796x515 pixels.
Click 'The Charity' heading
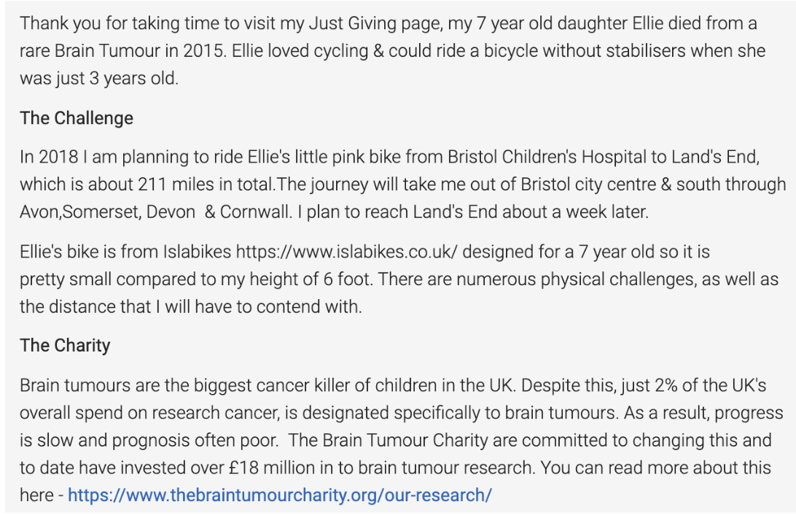click(x=65, y=346)
